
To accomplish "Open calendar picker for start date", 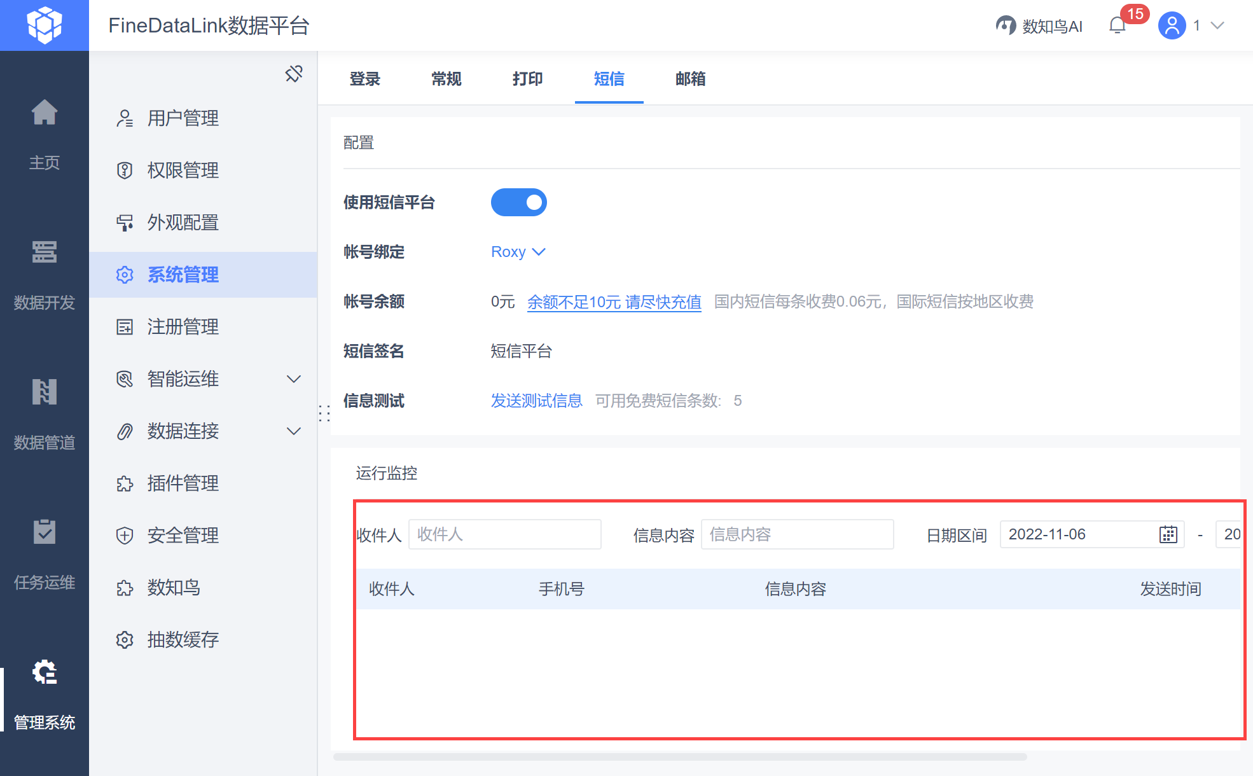I will point(1168,534).
